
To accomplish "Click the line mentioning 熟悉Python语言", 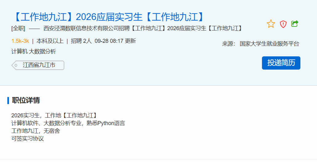I will (x=68, y=123).
